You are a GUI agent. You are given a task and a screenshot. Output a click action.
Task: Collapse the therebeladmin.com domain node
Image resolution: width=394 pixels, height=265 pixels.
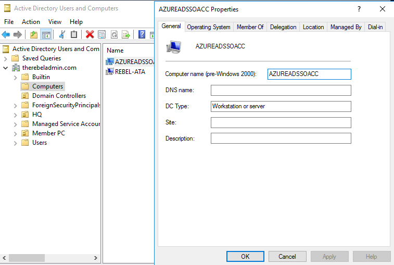[x=6, y=68]
